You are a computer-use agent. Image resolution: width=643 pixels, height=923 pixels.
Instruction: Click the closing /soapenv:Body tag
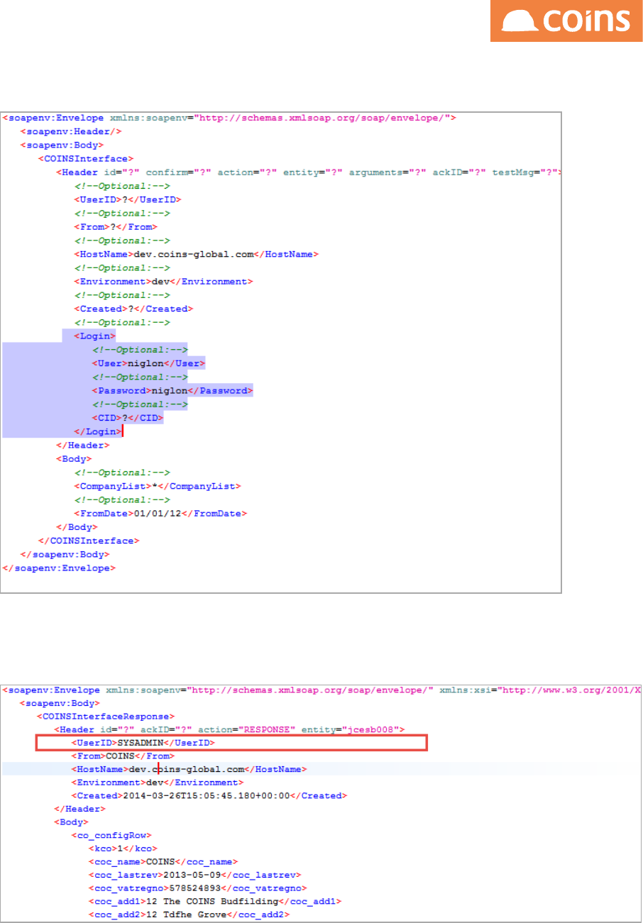click(x=66, y=554)
